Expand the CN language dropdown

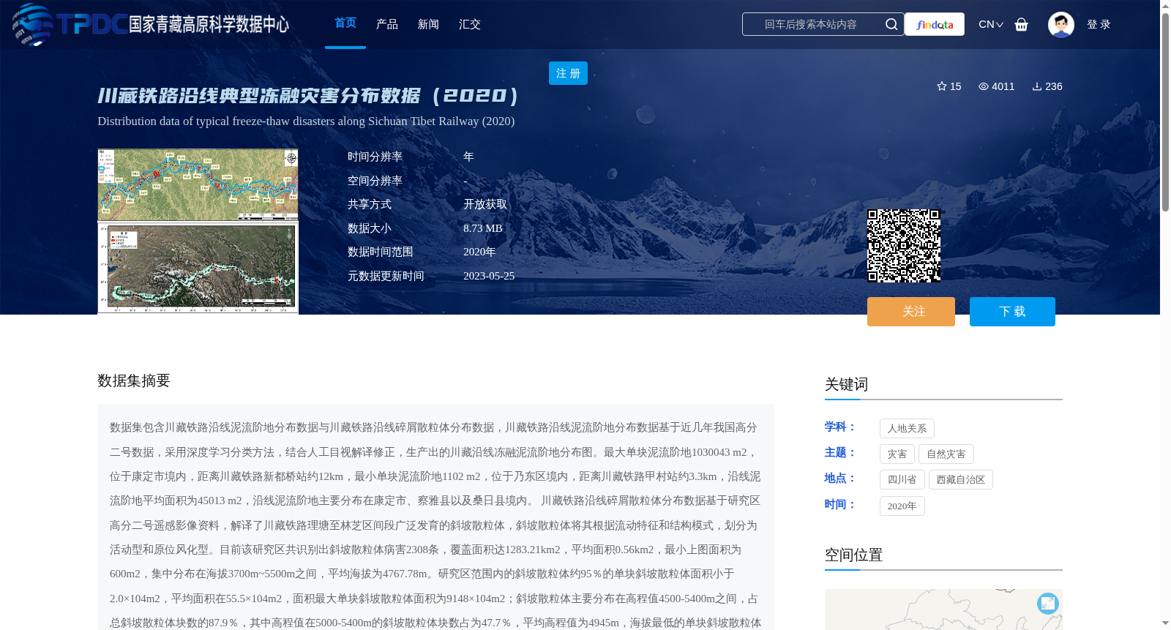click(991, 24)
